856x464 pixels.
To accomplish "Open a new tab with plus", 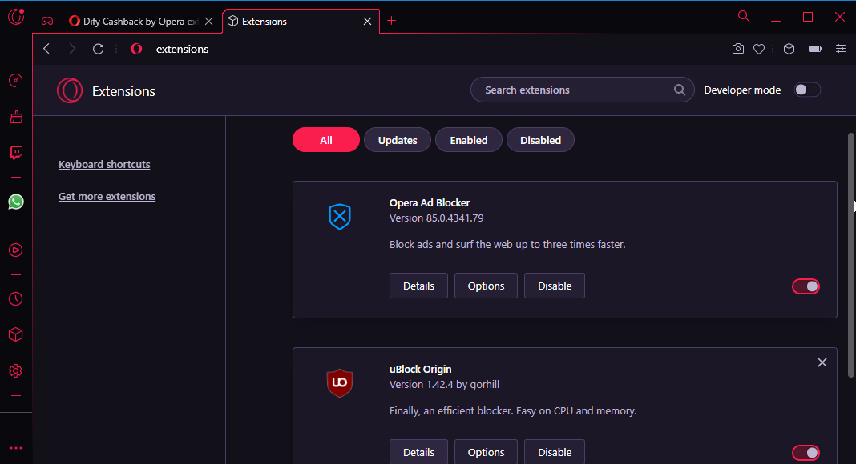I will pyautogui.click(x=391, y=21).
